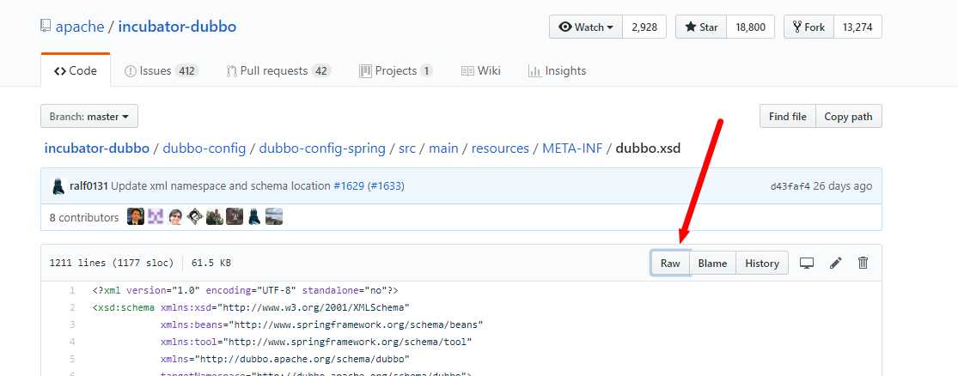Click the sixth contributor avatar
Viewport: 958px width, 376px height.
click(235, 216)
